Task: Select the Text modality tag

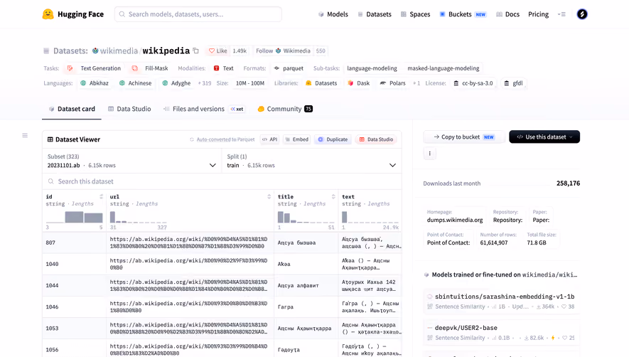Action: [x=223, y=68]
